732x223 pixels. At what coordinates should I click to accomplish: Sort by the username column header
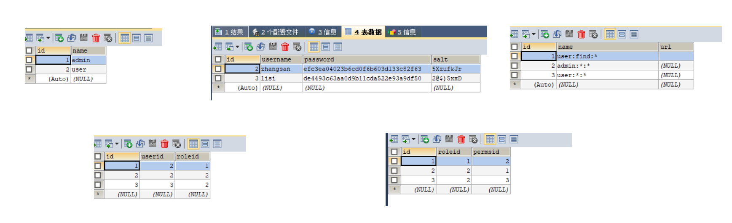coord(282,59)
